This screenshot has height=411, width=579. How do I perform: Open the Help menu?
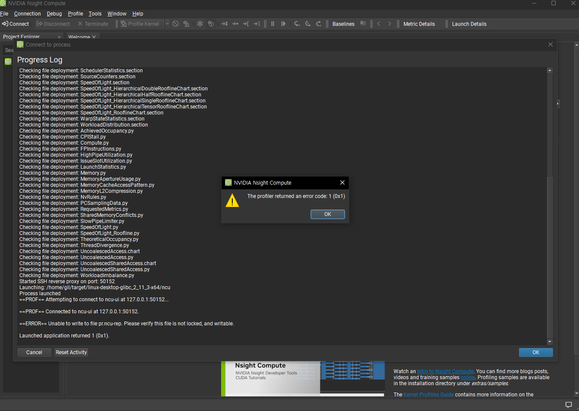point(138,14)
